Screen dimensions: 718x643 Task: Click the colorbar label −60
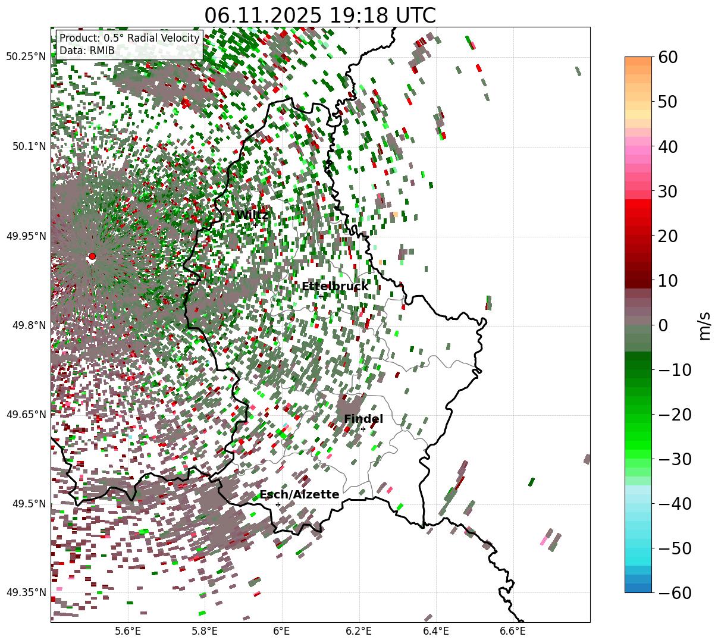click(675, 592)
